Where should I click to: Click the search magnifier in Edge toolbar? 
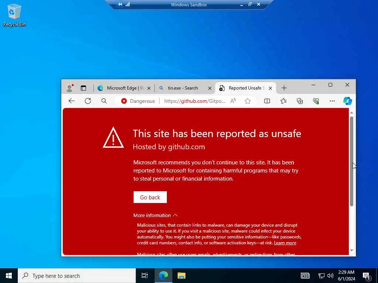pos(104,101)
